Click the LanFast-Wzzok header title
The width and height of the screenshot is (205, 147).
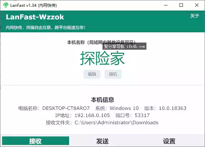(x=35, y=17)
